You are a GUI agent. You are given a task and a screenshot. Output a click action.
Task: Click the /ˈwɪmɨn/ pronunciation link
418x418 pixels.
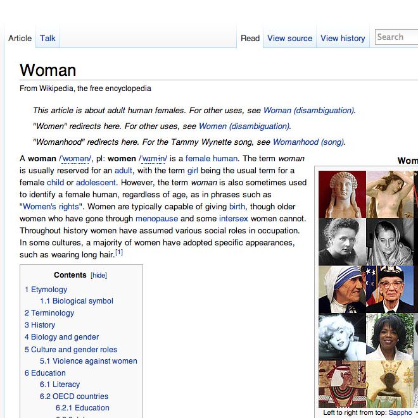tap(153, 159)
